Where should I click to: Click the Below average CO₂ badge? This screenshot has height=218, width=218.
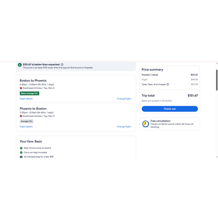30,93
